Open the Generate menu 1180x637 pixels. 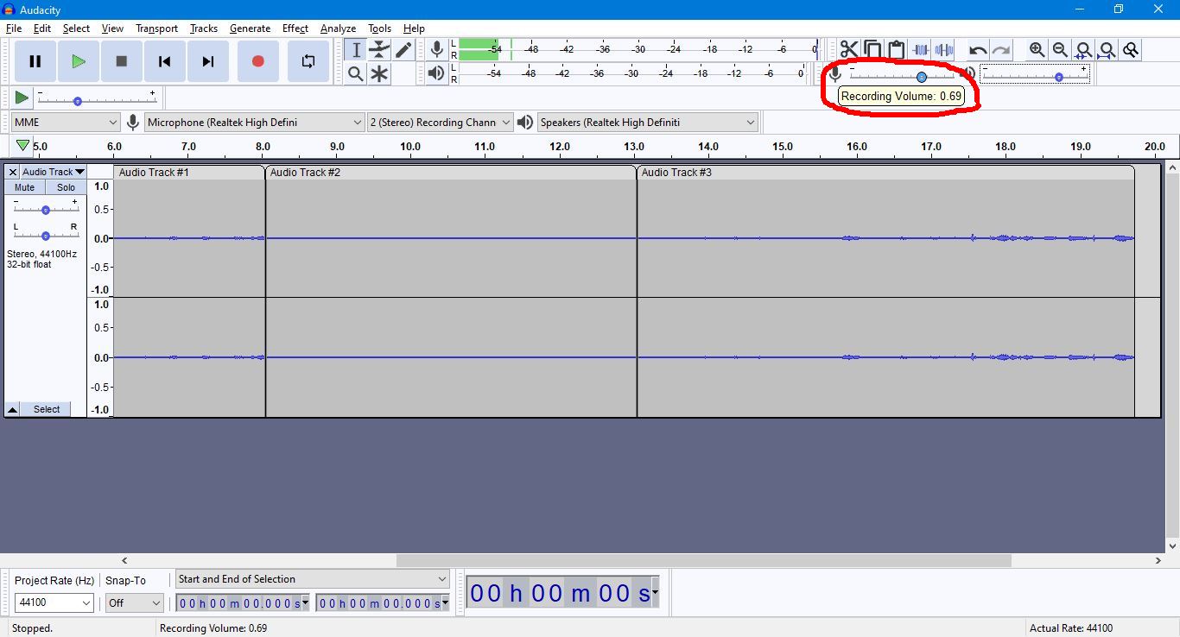click(250, 28)
